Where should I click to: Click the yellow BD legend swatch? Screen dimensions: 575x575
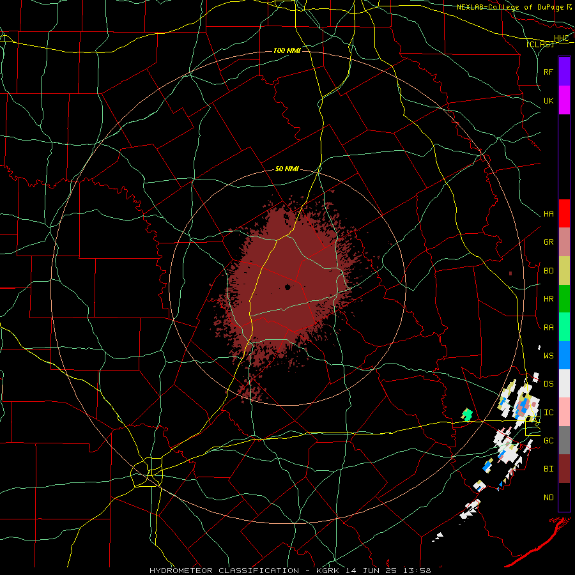564,271
